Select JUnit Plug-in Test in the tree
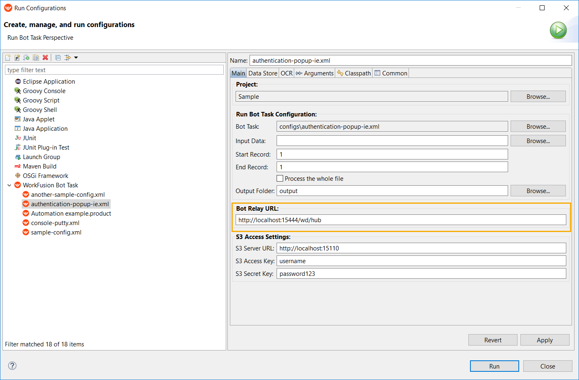The width and height of the screenshot is (579, 380). (x=46, y=148)
